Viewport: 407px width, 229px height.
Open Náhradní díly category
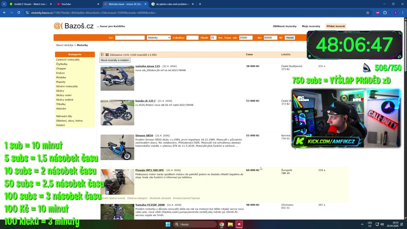pyautogui.click(x=64, y=116)
